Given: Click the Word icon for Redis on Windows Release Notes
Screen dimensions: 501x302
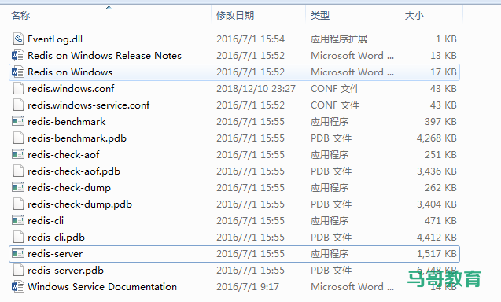Looking at the screenshot, I should [18, 56].
